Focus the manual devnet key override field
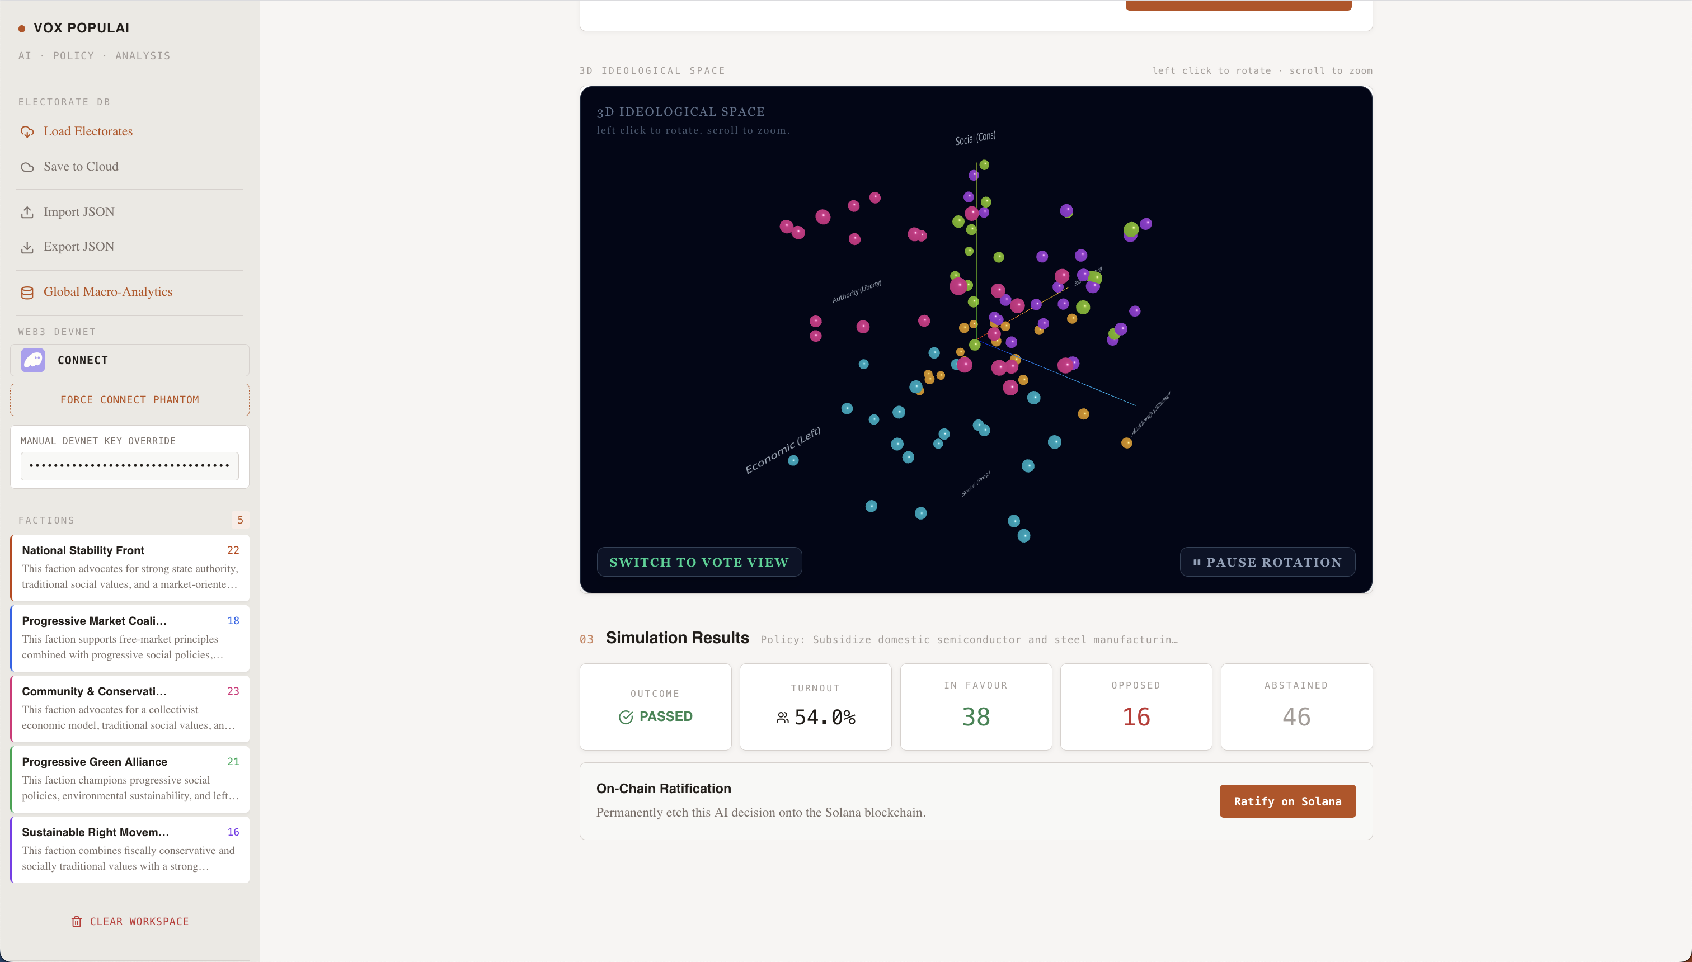This screenshot has width=1692, height=962. [x=130, y=466]
